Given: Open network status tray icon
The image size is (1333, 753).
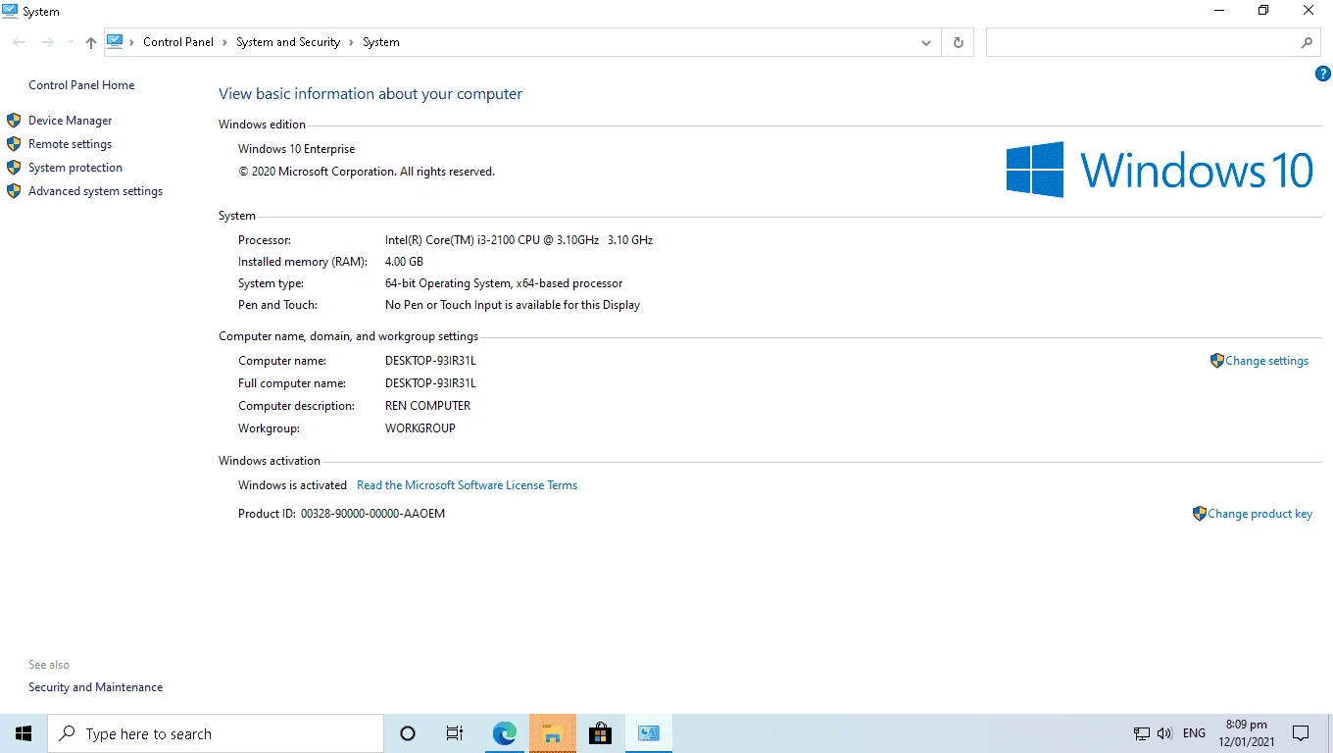Looking at the screenshot, I should coord(1142,733).
